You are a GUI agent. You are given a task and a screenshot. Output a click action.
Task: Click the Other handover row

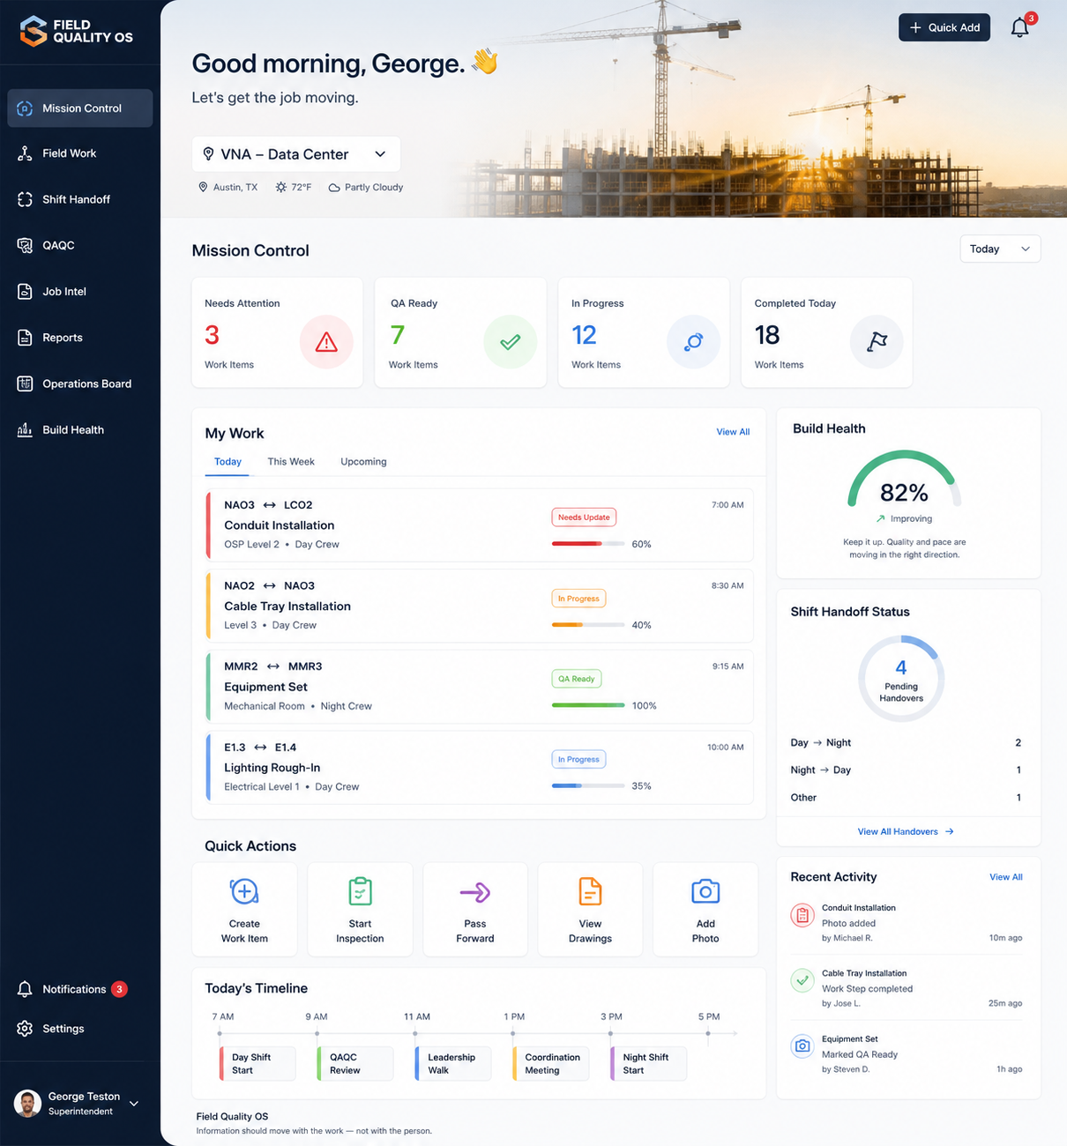(906, 797)
